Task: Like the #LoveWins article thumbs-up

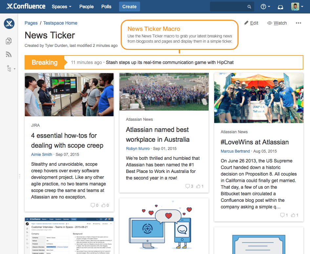Action: point(293,215)
